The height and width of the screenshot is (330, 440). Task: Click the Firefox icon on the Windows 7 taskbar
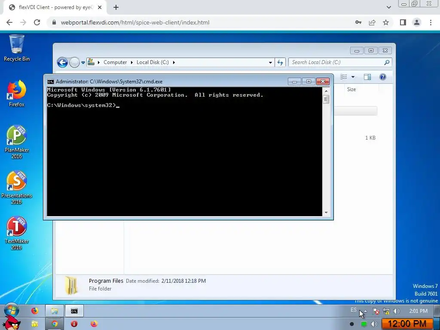click(34, 311)
